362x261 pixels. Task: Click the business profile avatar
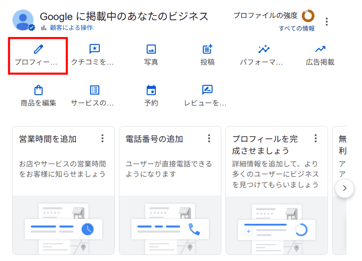[x=23, y=20]
